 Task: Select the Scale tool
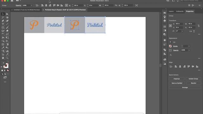pos(7,34)
